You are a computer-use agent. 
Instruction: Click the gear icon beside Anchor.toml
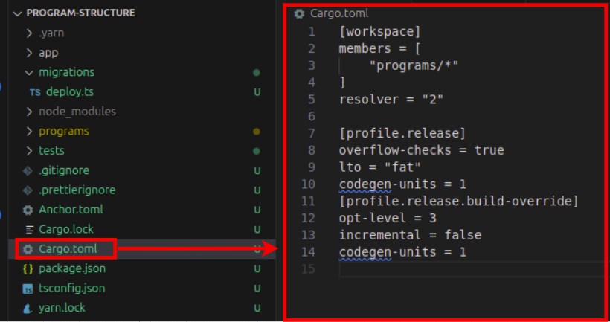tap(28, 210)
